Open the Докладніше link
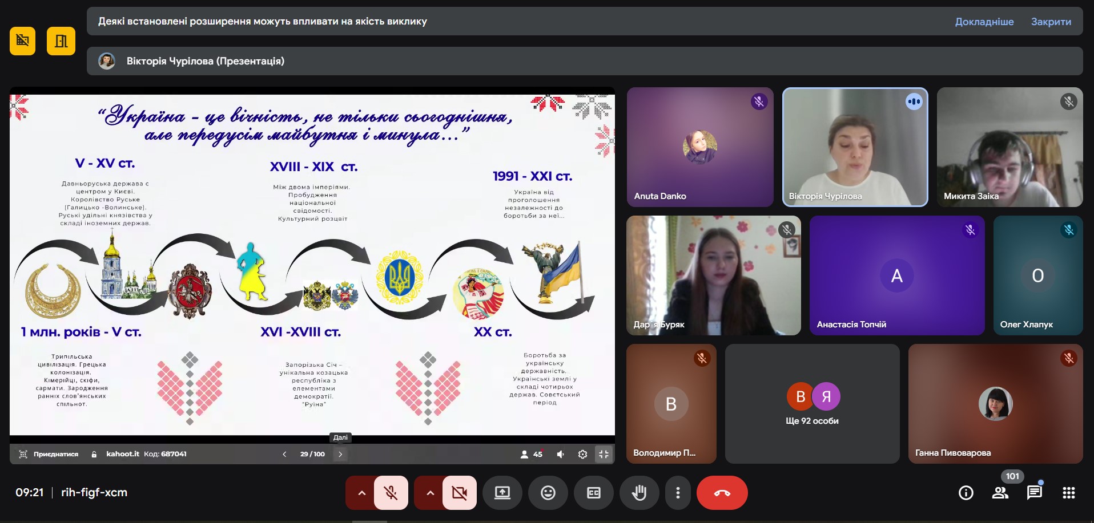 pyautogui.click(x=984, y=22)
